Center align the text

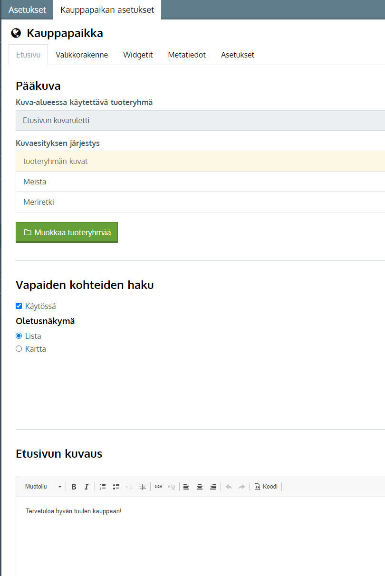(200, 487)
